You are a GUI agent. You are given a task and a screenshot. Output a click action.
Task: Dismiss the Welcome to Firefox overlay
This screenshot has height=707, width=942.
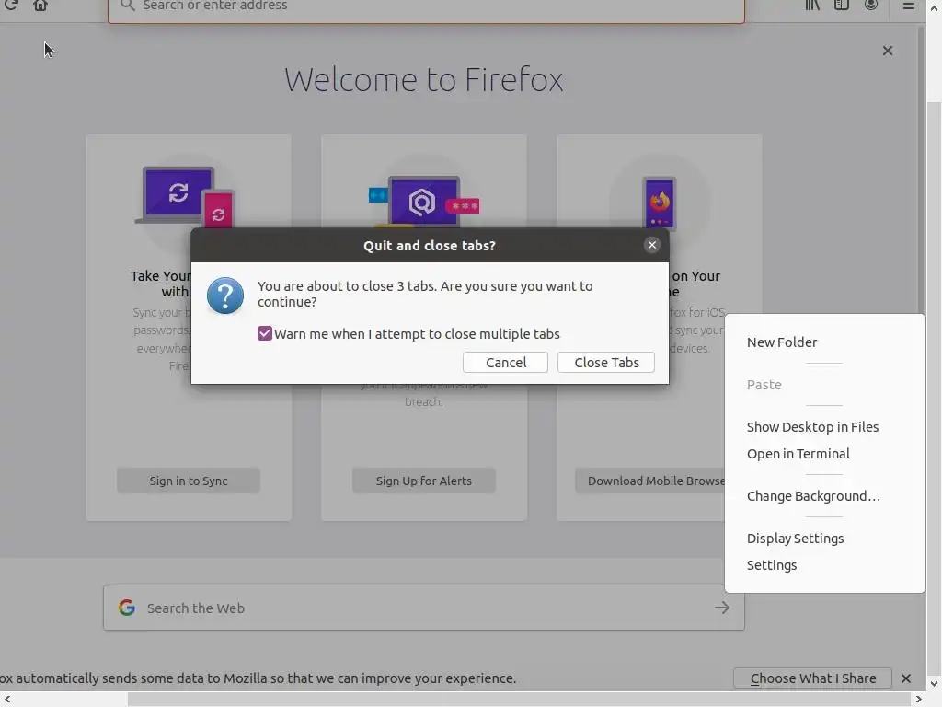(888, 51)
